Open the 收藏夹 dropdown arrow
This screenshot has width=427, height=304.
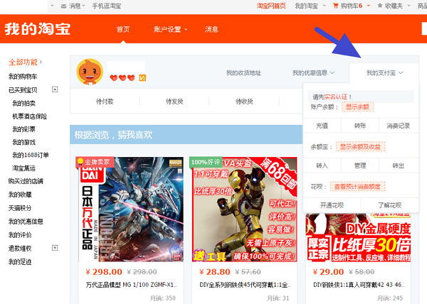tap(408, 6)
